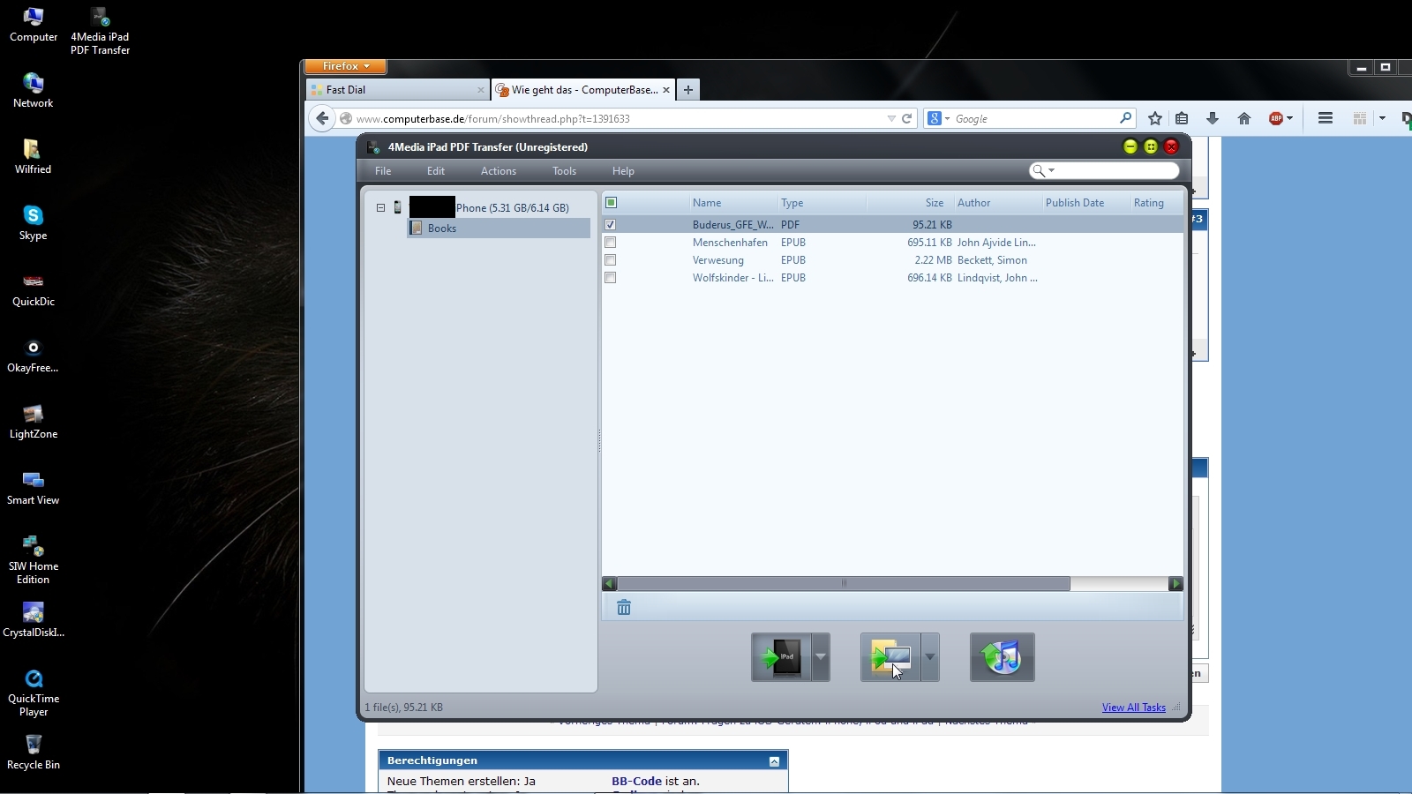Click the trash delete icon

624,607
